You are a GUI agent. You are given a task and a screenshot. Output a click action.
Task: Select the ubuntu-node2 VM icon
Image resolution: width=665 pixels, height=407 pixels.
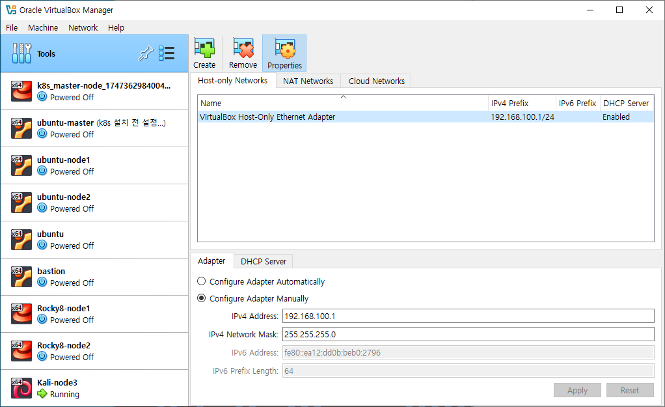pyautogui.click(x=21, y=203)
